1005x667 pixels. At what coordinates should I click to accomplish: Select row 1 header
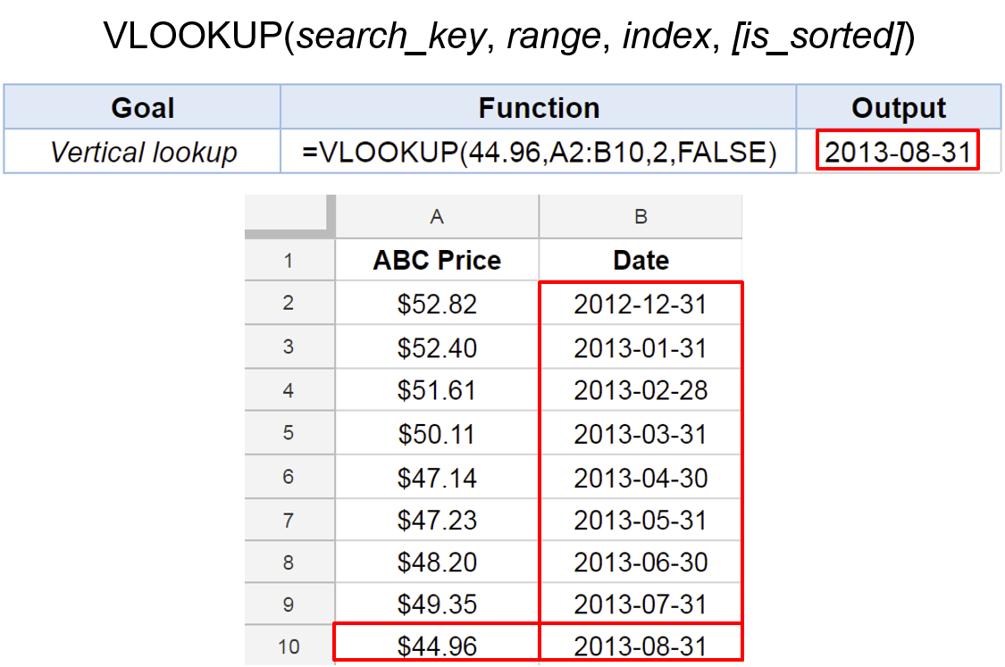click(x=289, y=260)
